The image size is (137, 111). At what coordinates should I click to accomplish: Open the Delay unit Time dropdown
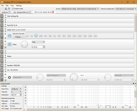click(38, 42)
